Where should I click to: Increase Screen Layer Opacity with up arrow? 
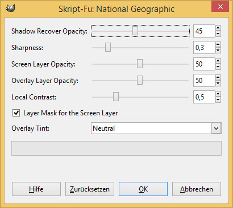point(218,61)
